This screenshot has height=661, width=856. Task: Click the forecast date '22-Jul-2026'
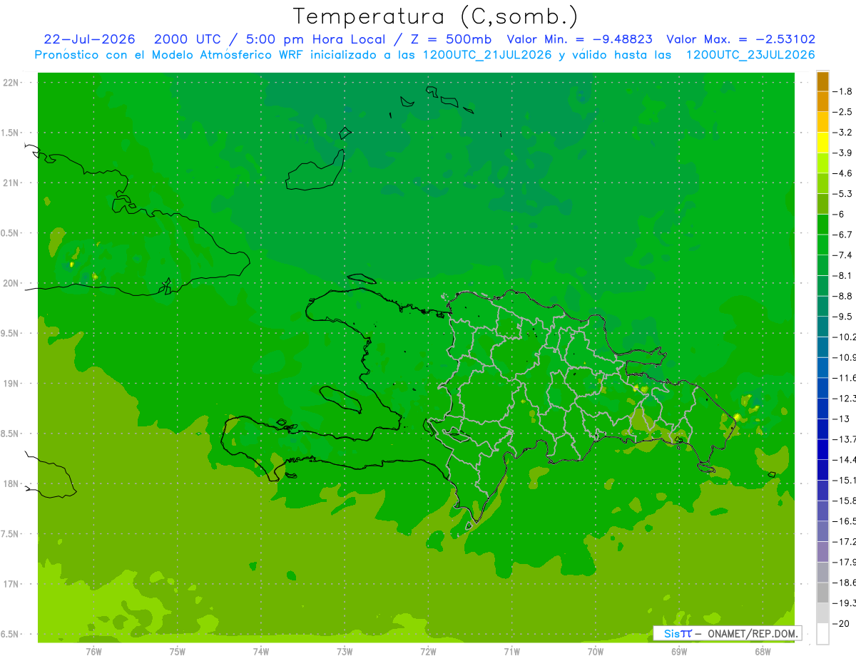tap(89, 39)
